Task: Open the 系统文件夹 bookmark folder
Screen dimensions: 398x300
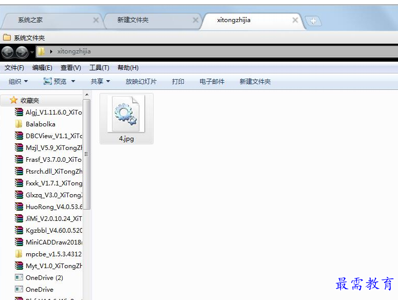Action: pos(24,38)
